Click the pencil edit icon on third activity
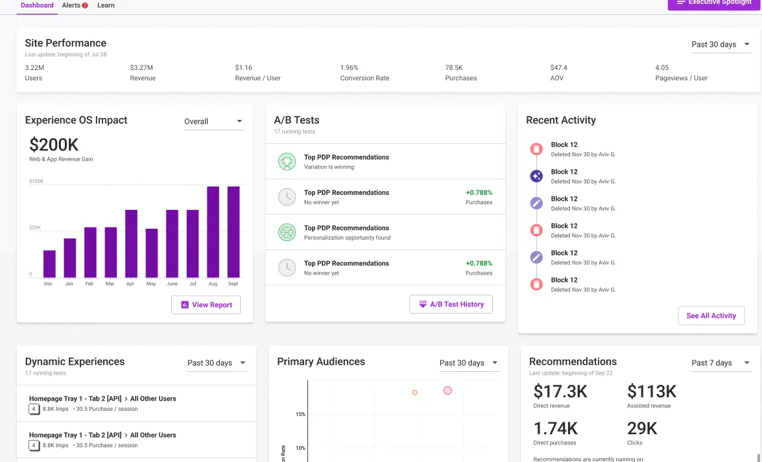The height and width of the screenshot is (462, 762). (536, 203)
